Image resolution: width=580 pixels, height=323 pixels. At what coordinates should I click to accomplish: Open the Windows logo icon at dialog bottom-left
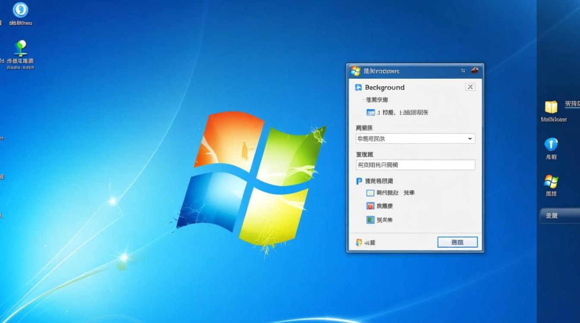[359, 242]
